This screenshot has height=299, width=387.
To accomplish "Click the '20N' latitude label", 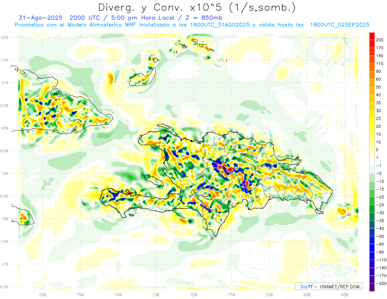I will tap(5, 128).
